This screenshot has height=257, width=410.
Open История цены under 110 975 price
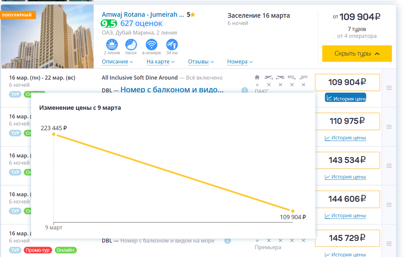(x=345, y=138)
